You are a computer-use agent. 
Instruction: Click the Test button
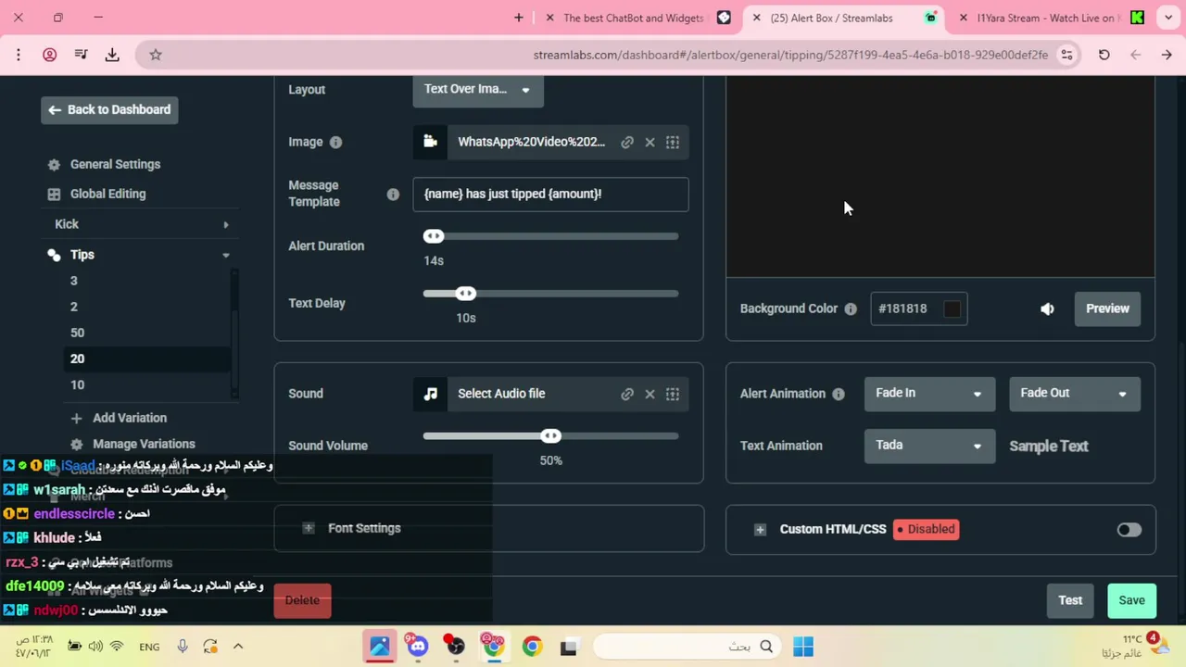(1070, 600)
